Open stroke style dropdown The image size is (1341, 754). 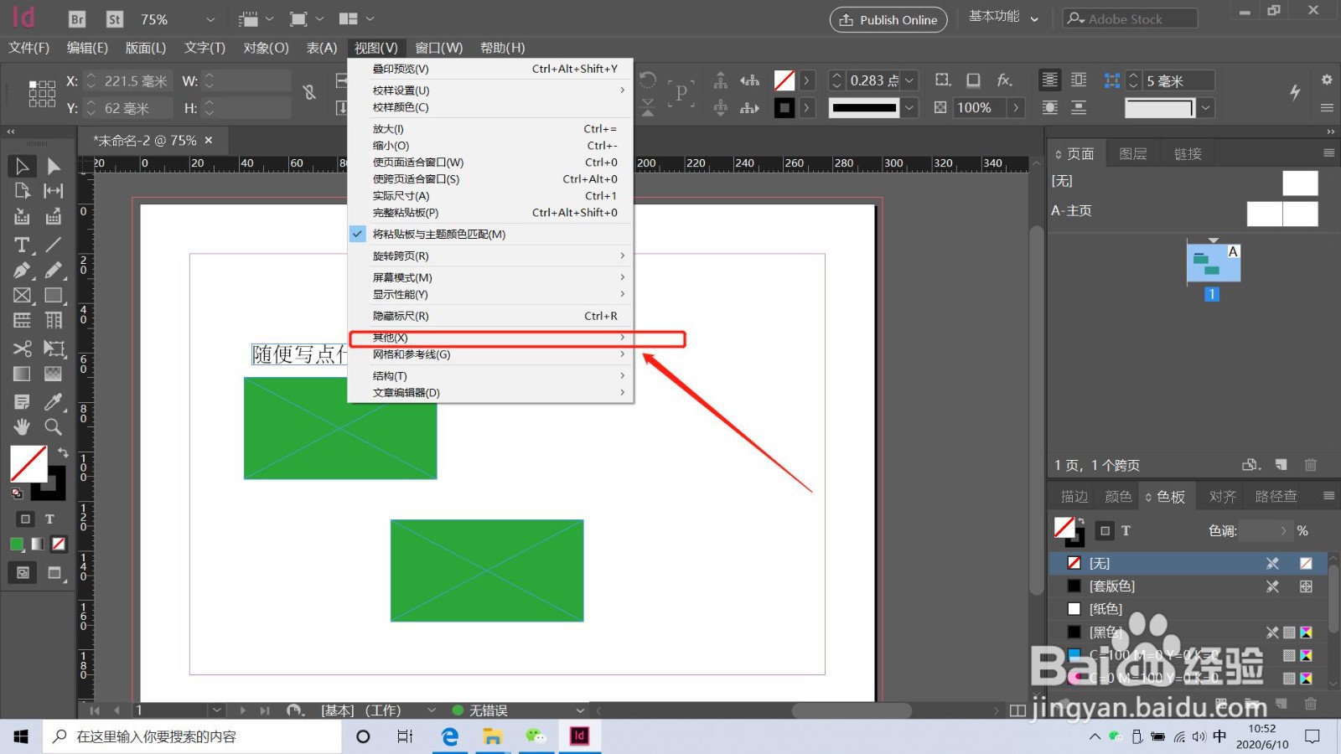[x=909, y=107]
